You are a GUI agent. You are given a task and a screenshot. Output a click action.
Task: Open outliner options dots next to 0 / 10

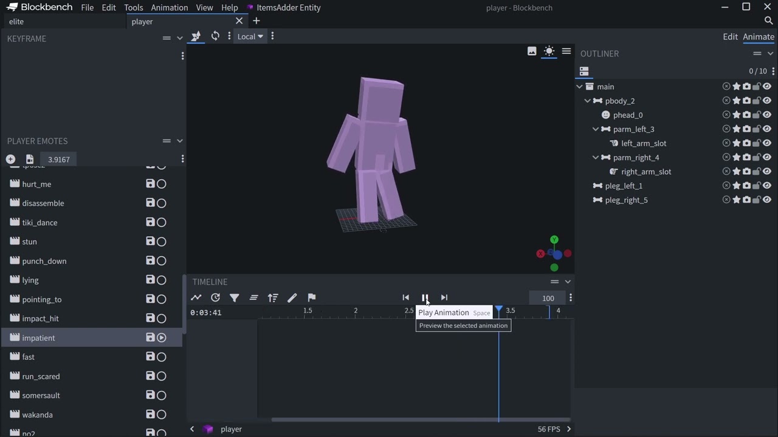[x=773, y=71]
